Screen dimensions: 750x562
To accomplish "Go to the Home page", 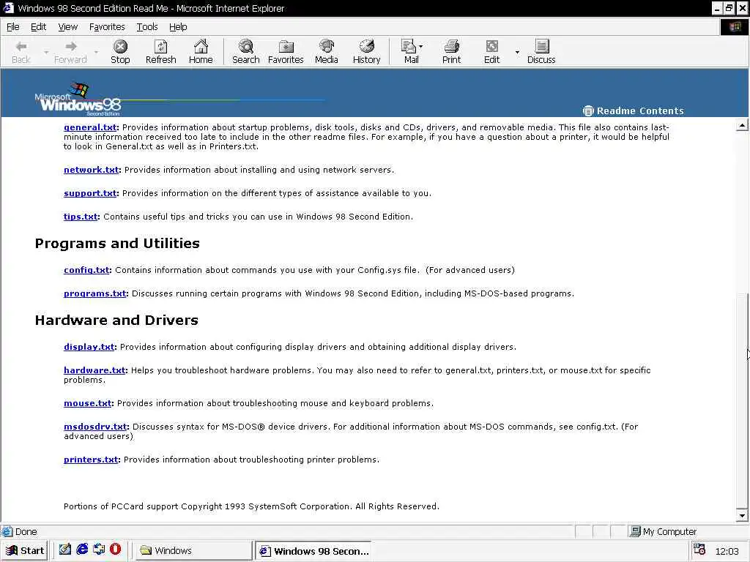I will click(x=201, y=52).
